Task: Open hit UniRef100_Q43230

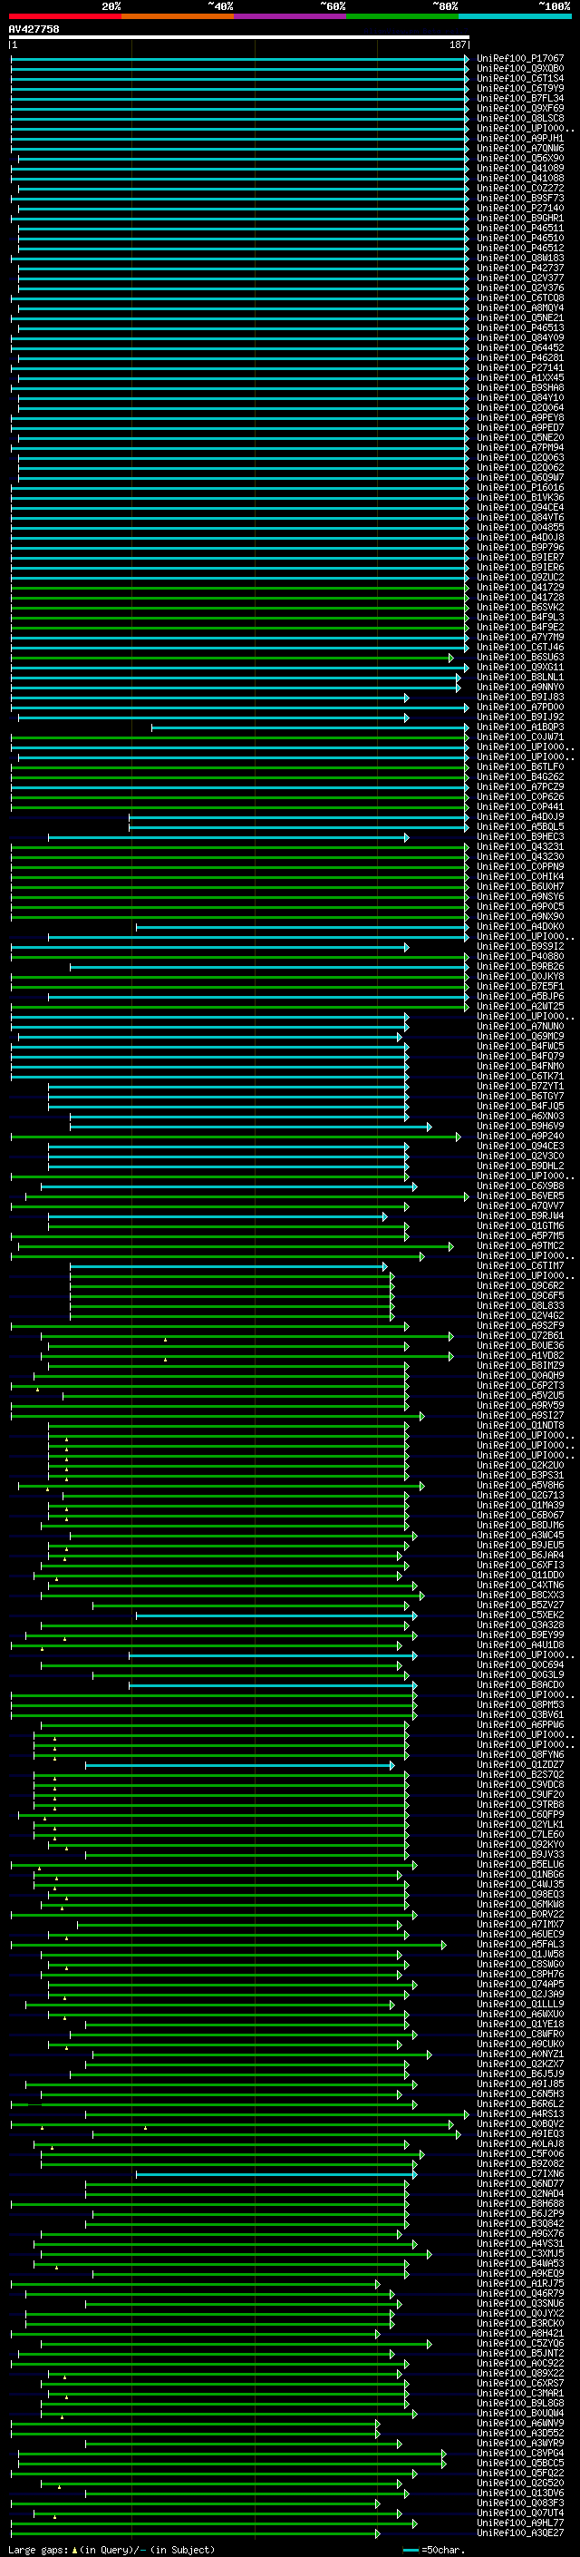Action: click(x=519, y=856)
